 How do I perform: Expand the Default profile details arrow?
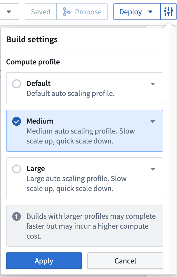153,84
